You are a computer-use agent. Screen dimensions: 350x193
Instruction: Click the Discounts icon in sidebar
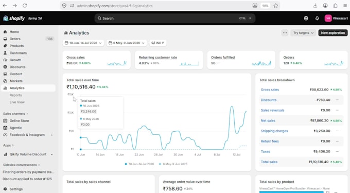tap(5, 67)
